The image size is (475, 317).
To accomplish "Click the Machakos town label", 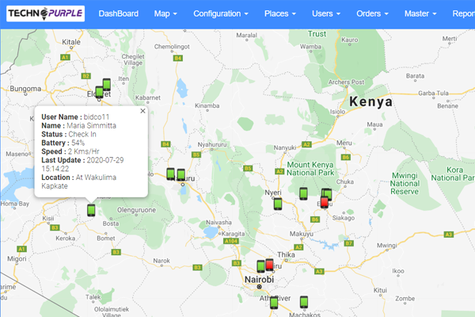I will coord(305,315).
